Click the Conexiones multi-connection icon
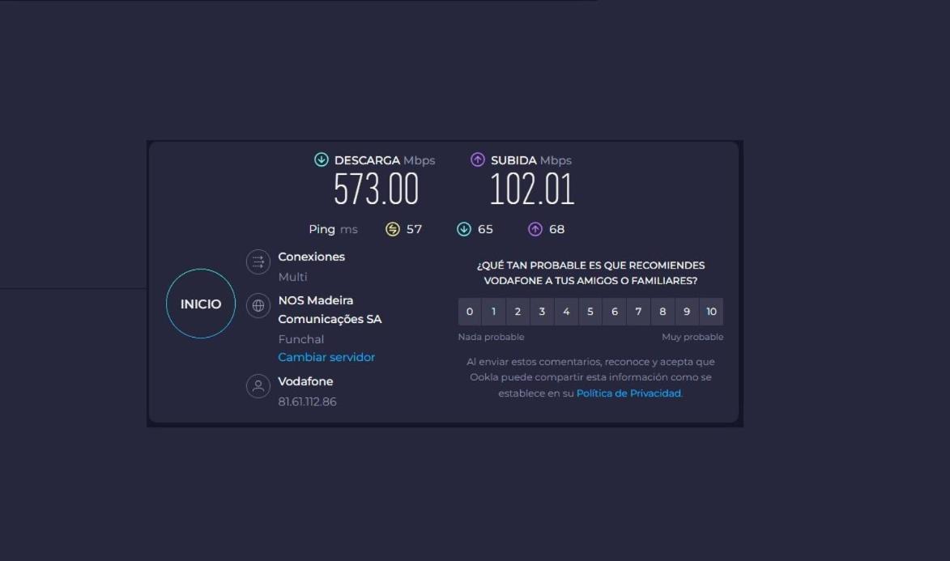This screenshot has width=950, height=561. 258,261
